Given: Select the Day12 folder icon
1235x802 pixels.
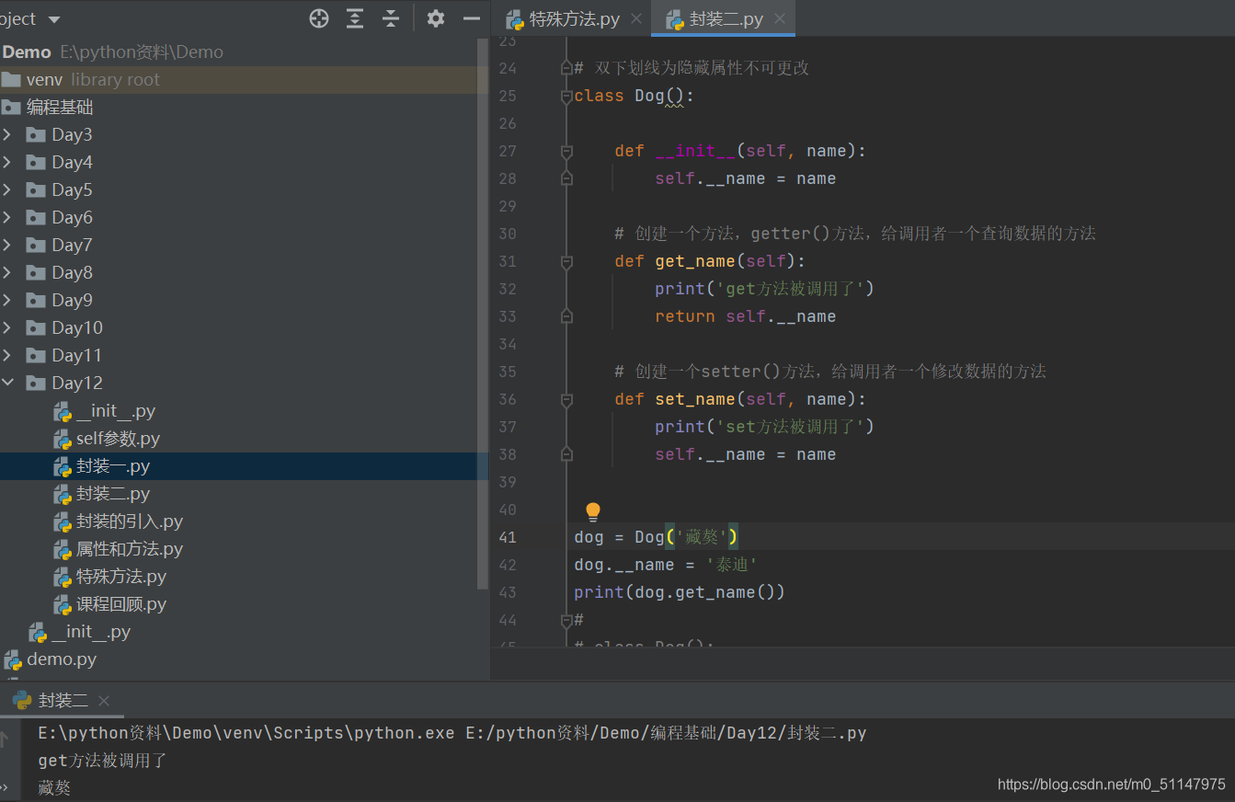Looking at the screenshot, I should point(36,384).
